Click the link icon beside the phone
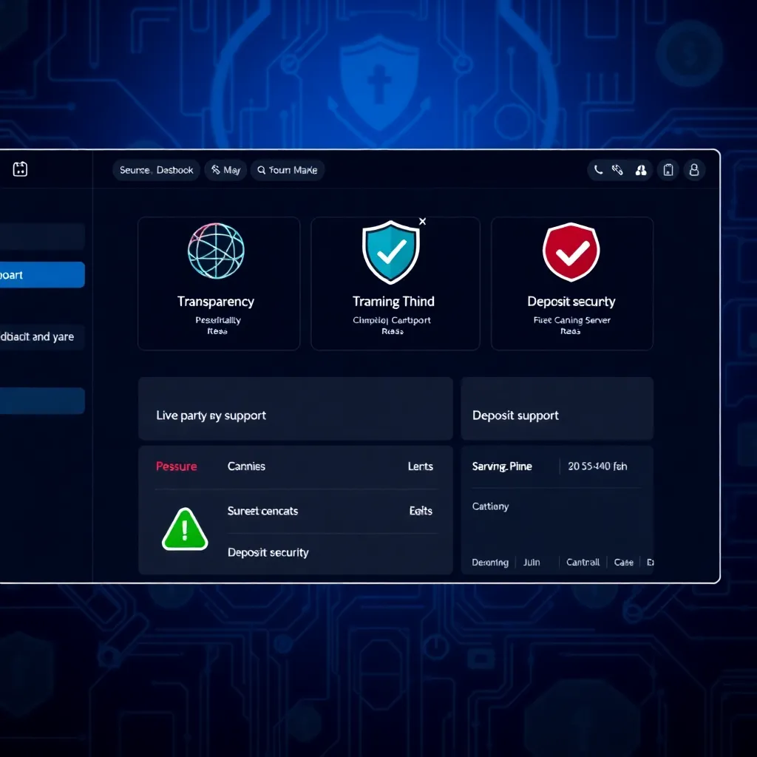757x757 pixels. coord(618,170)
